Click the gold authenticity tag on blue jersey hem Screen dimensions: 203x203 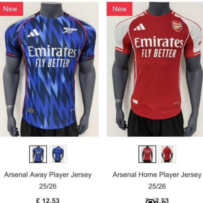coord(31,110)
